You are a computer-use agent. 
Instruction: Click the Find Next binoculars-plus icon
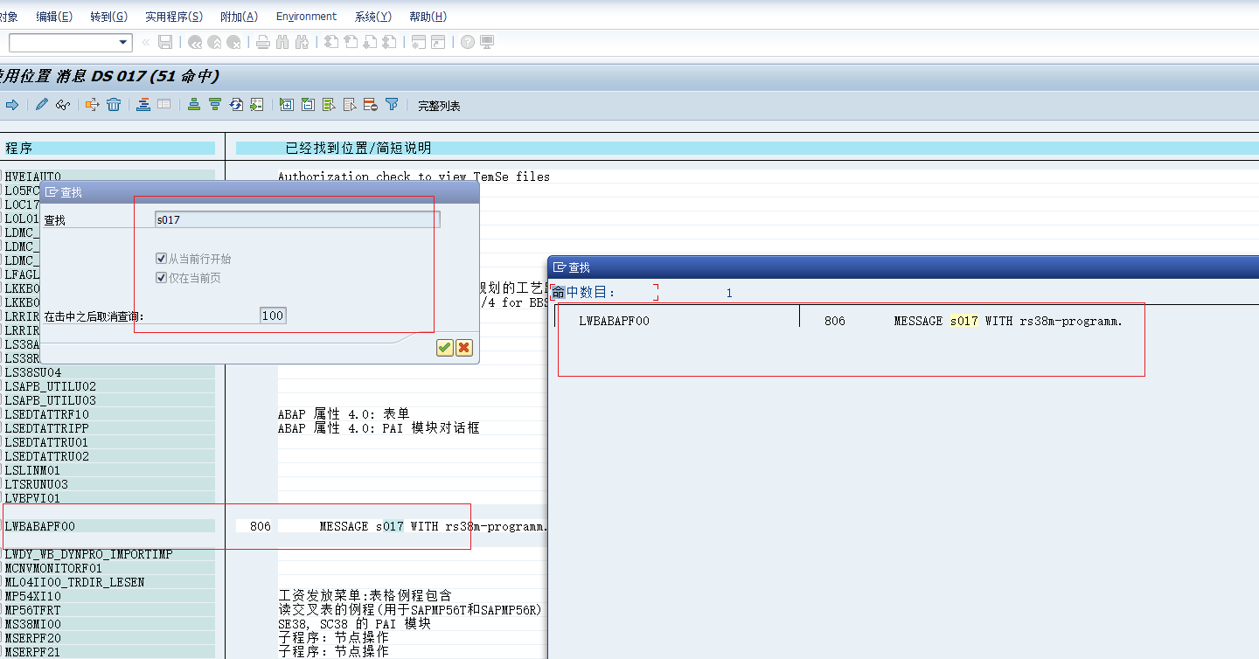pyautogui.click(x=303, y=42)
